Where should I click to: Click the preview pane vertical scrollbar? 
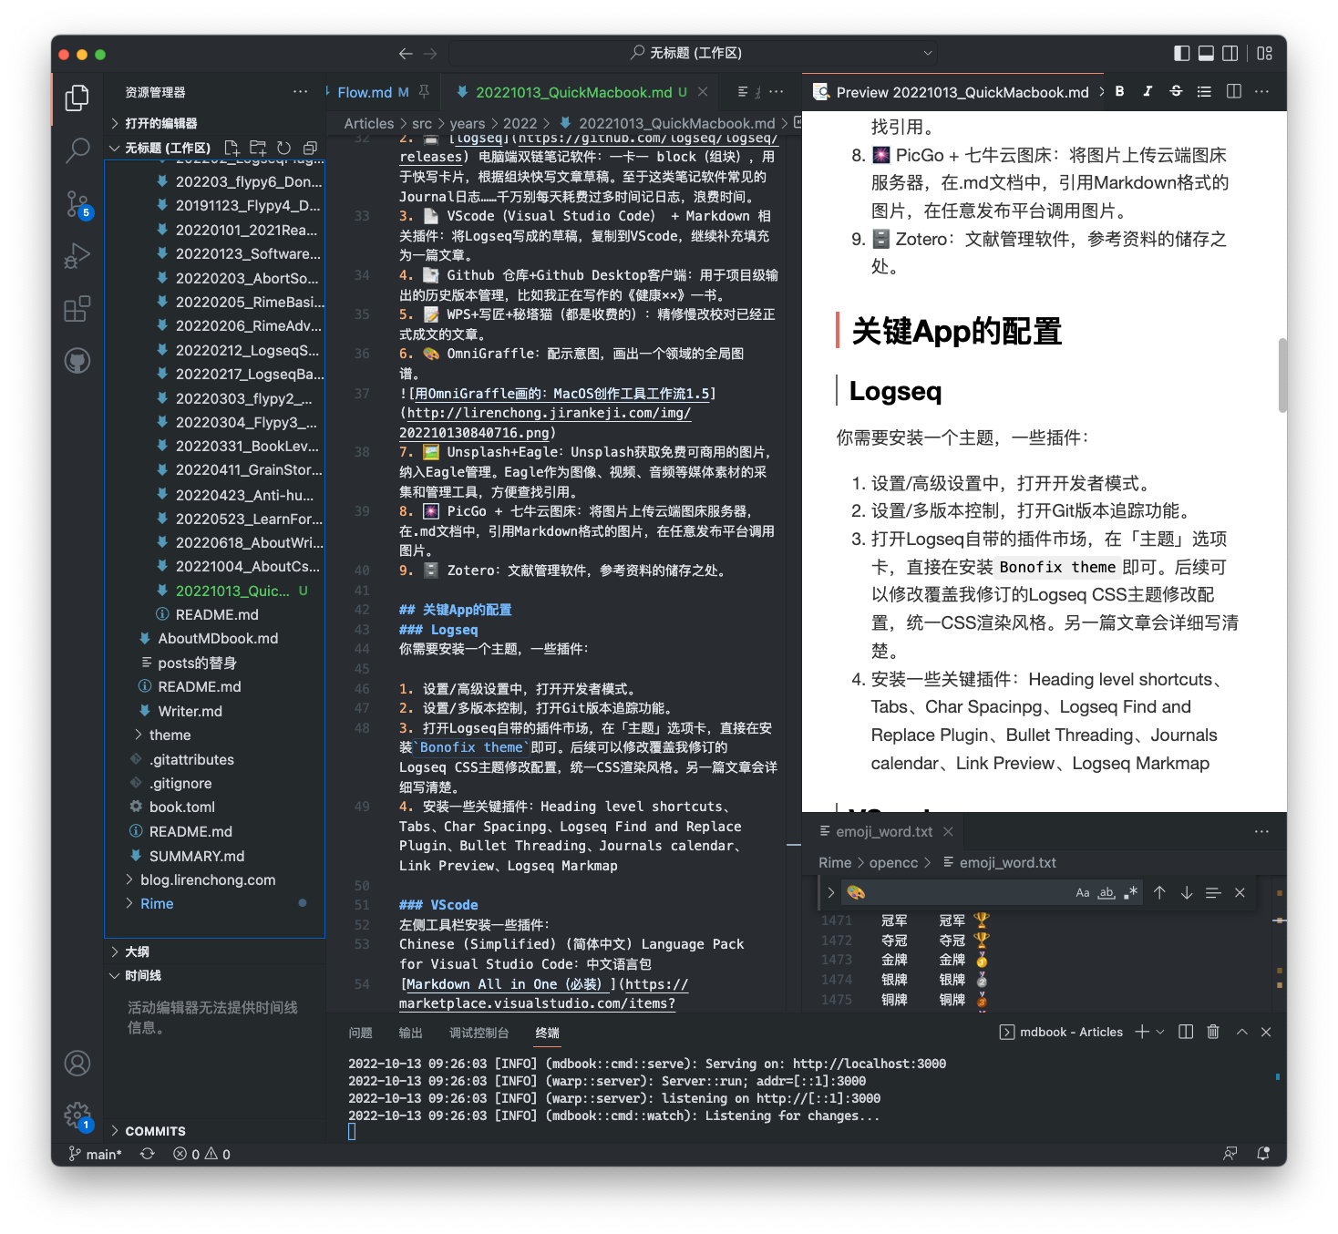tap(1282, 375)
